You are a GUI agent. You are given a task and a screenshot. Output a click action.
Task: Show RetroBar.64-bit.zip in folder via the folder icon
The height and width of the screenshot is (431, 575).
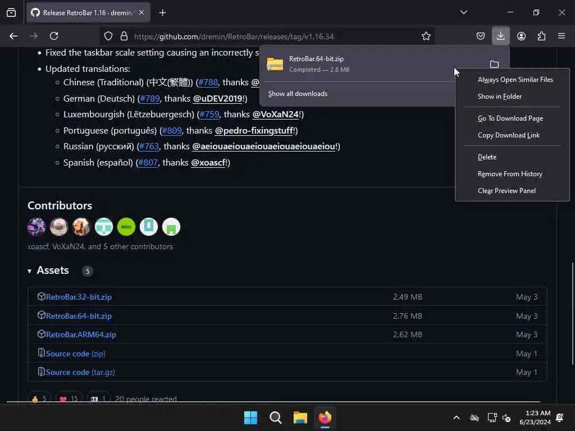pos(494,64)
